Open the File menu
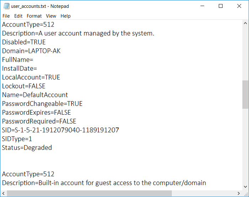The image size is (249, 197). coord(6,16)
